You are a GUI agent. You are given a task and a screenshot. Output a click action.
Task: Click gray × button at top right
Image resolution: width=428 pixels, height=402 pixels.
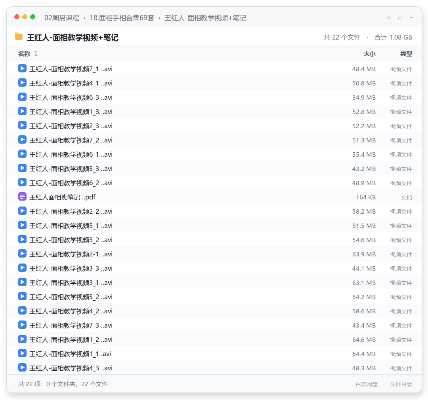[389, 18]
